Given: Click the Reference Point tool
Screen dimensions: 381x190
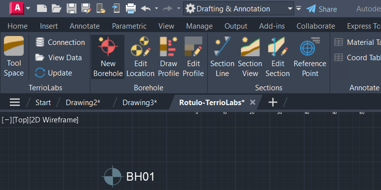Looking at the screenshot, I should click(310, 57).
